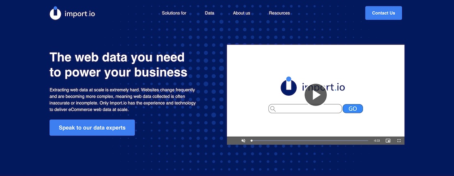Click paragraph starting Extracting web data at scale
The image size is (454, 176).
[123, 100]
